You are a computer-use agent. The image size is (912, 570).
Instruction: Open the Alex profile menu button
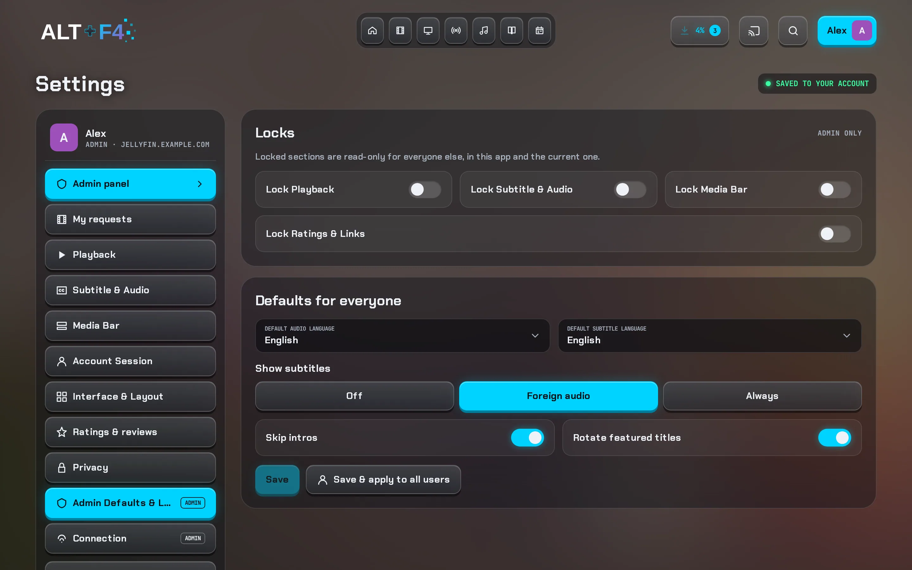coord(847,30)
